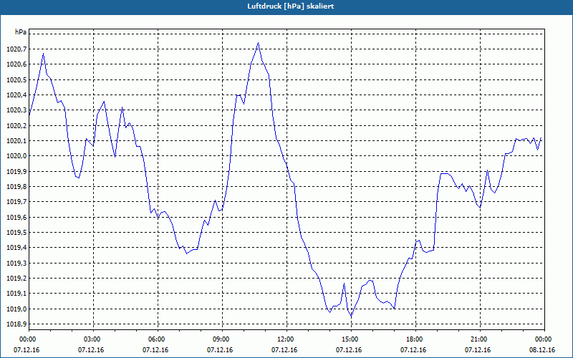The height and width of the screenshot is (358, 573).
Task: Select the 1020,4 axis value
Action: pos(16,95)
